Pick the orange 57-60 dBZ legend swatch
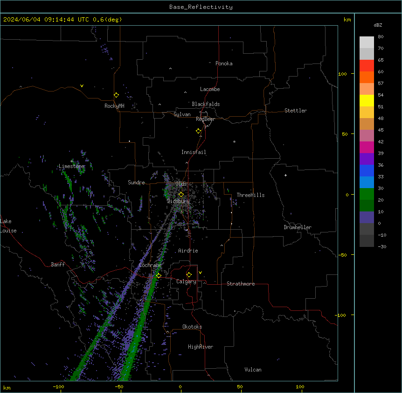This screenshot has width=402, height=393. 367,77
